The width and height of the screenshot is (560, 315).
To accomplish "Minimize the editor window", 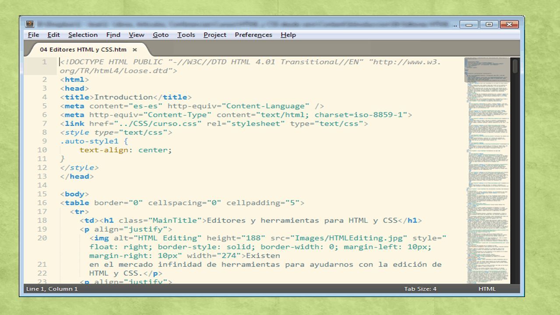I will (x=469, y=24).
